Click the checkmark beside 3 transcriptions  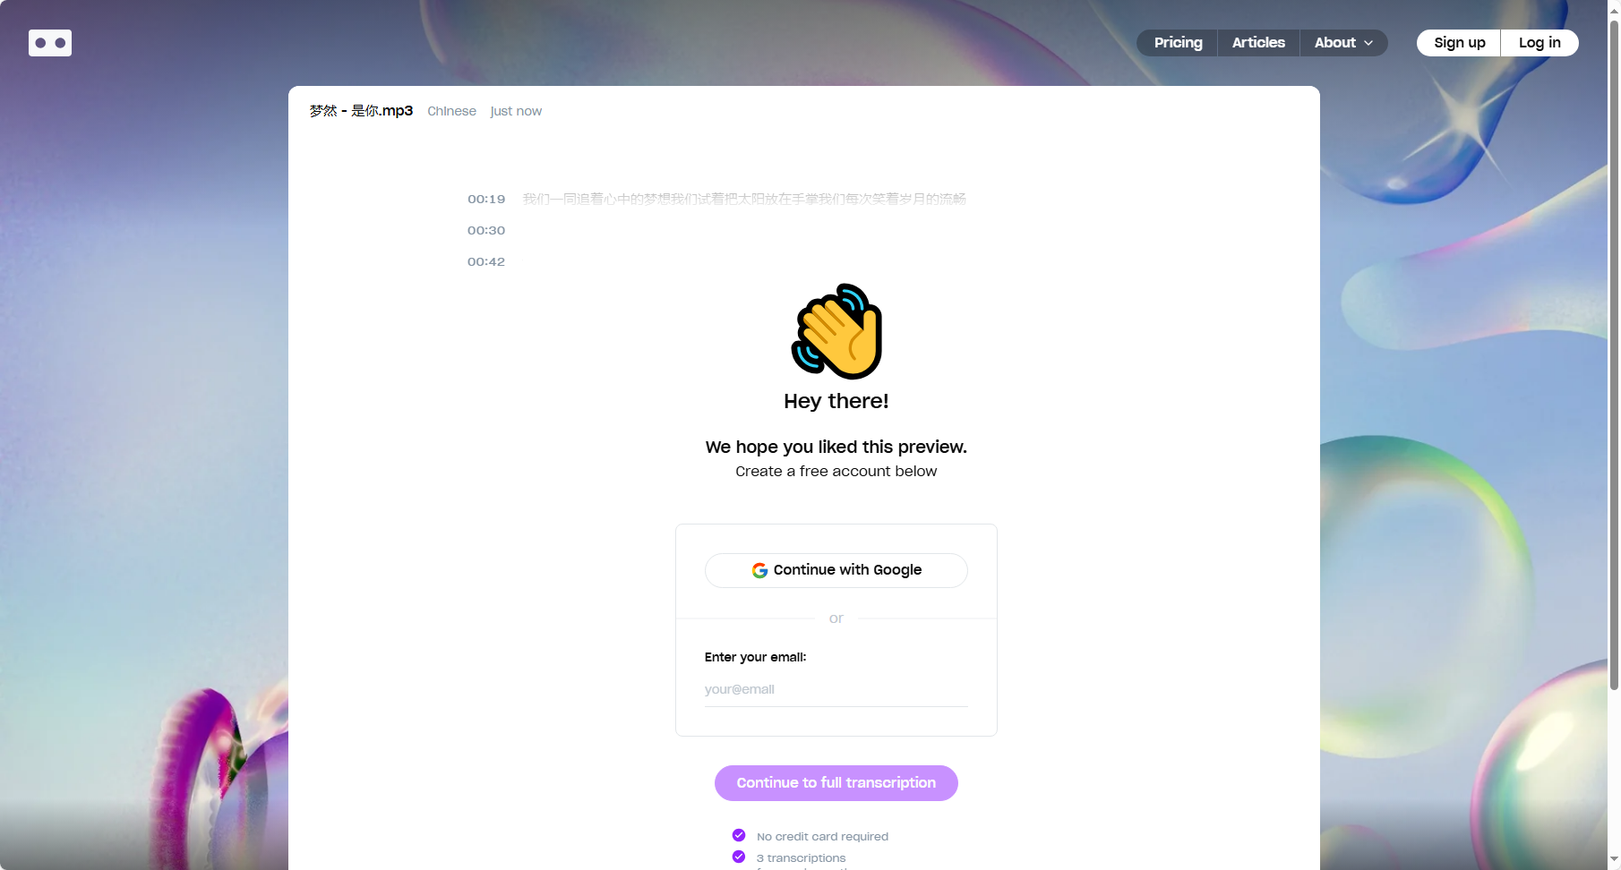click(x=739, y=857)
